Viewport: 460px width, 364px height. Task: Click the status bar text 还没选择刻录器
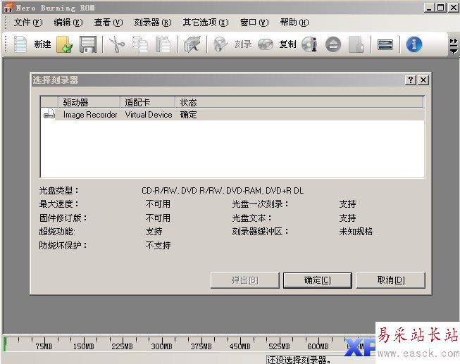[299, 360]
